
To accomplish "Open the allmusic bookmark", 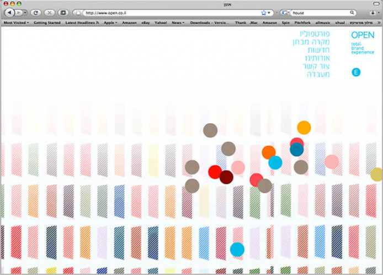I will tap(323, 23).
